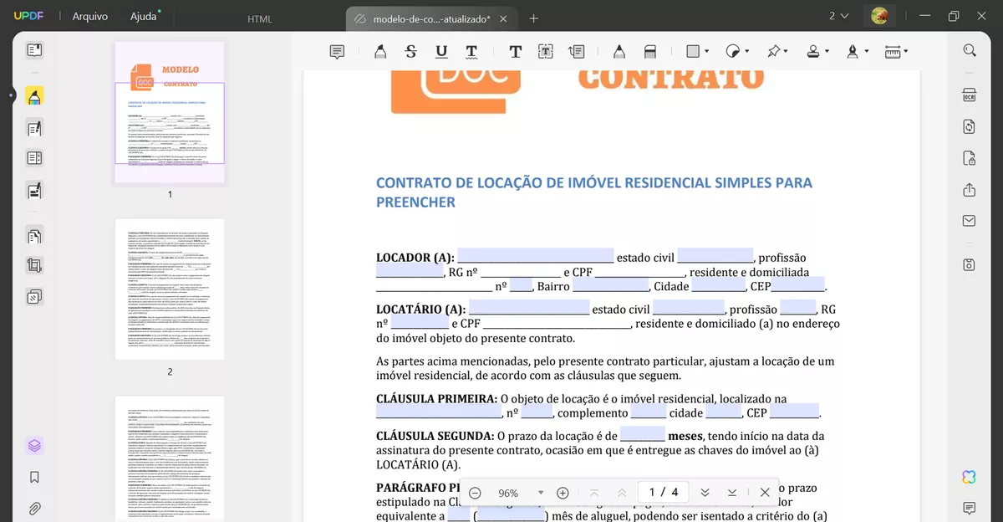Screen dimensions: 1003x522
Task: Open the Arquivo menu
Action: (89, 15)
